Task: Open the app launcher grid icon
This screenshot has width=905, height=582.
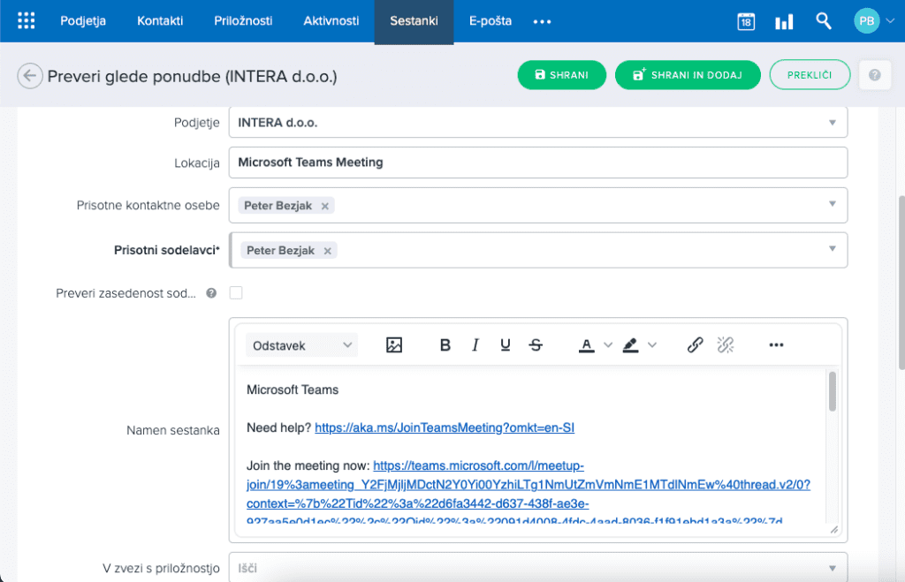Action: pyautogui.click(x=27, y=21)
